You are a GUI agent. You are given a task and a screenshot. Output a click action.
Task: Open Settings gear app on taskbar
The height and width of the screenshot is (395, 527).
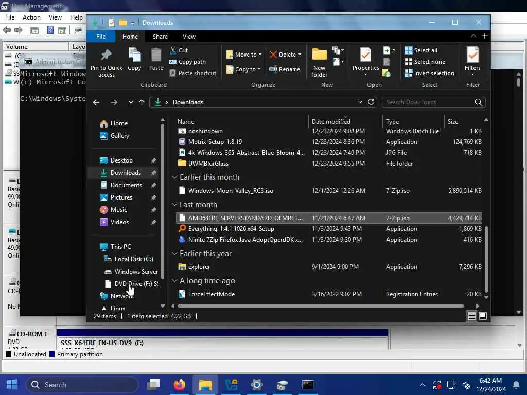coord(256,385)
